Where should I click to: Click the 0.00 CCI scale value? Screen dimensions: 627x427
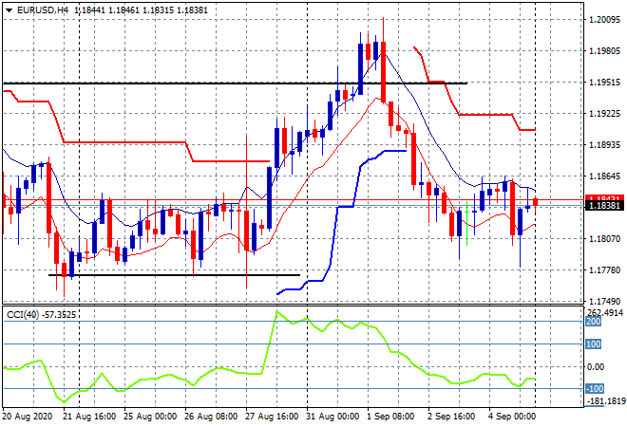596,367
